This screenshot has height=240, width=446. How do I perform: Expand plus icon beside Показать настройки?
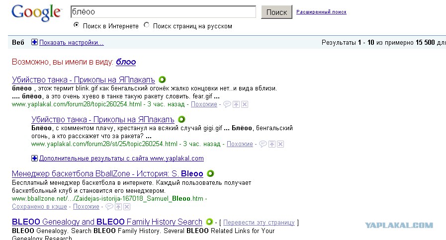(34, 42)
